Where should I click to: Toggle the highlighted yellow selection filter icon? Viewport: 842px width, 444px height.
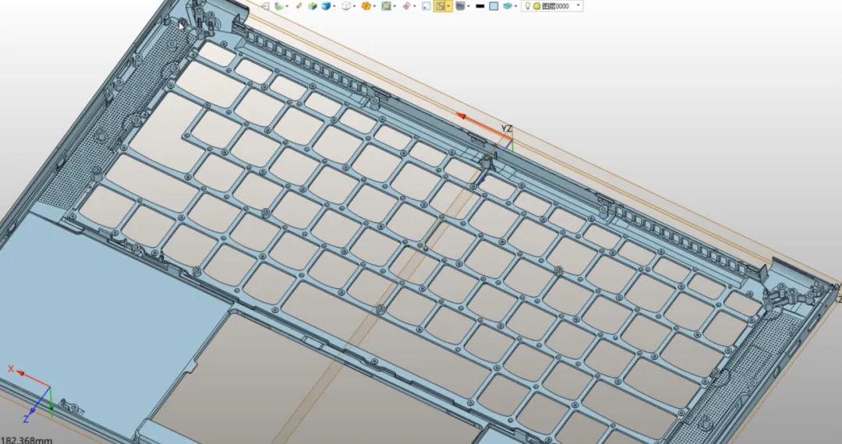tap(440, 6)
